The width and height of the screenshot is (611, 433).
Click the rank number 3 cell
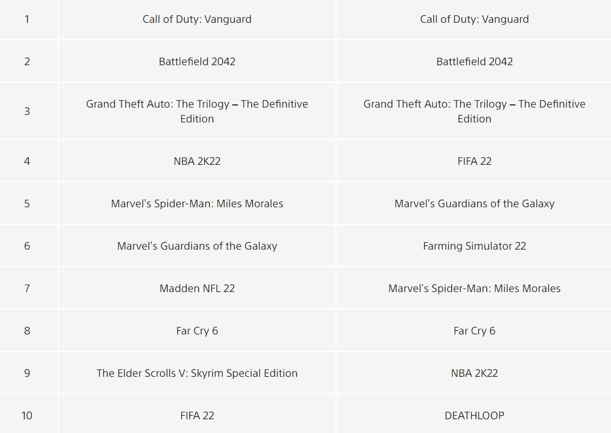pyautogui.click(x=27, y=111)
